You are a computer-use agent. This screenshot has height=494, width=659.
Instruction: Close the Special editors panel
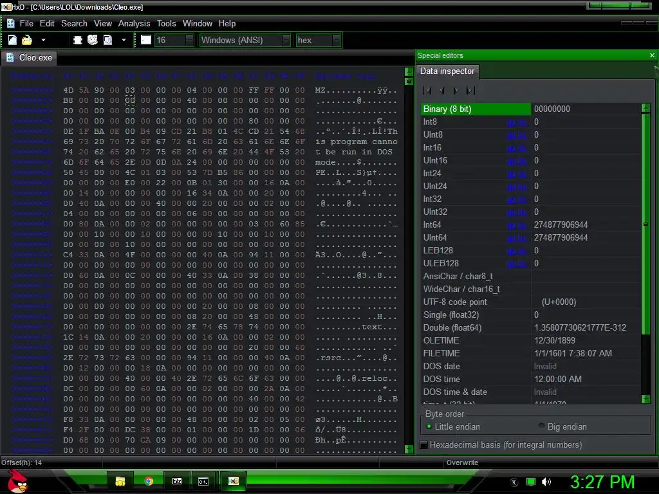pos(652,55)
